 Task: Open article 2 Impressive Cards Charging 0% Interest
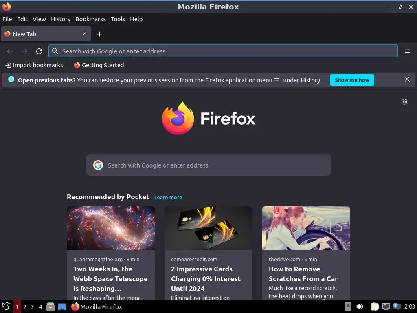206,279
